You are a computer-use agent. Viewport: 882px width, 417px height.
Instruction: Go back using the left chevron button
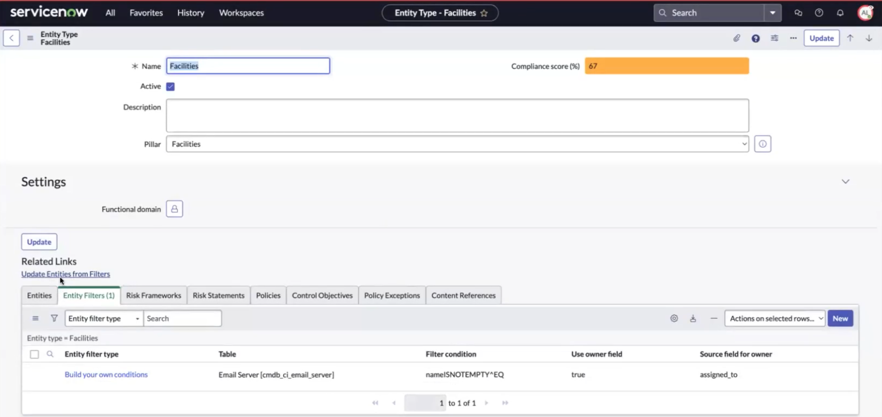coord(11,38)
